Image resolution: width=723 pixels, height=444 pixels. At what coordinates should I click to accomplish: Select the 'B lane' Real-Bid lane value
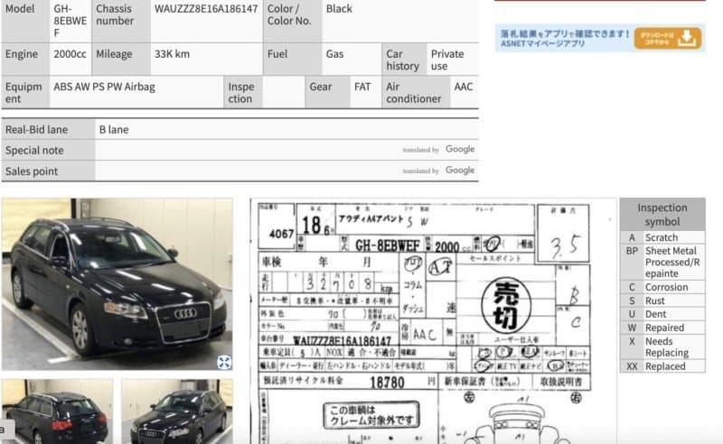(114, 129)
